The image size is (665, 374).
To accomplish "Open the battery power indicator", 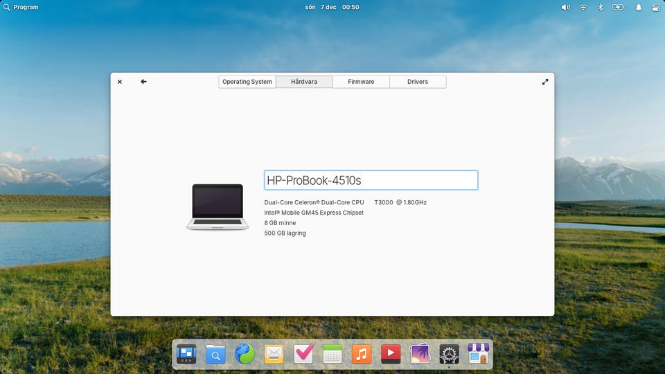I will point(618,7).
